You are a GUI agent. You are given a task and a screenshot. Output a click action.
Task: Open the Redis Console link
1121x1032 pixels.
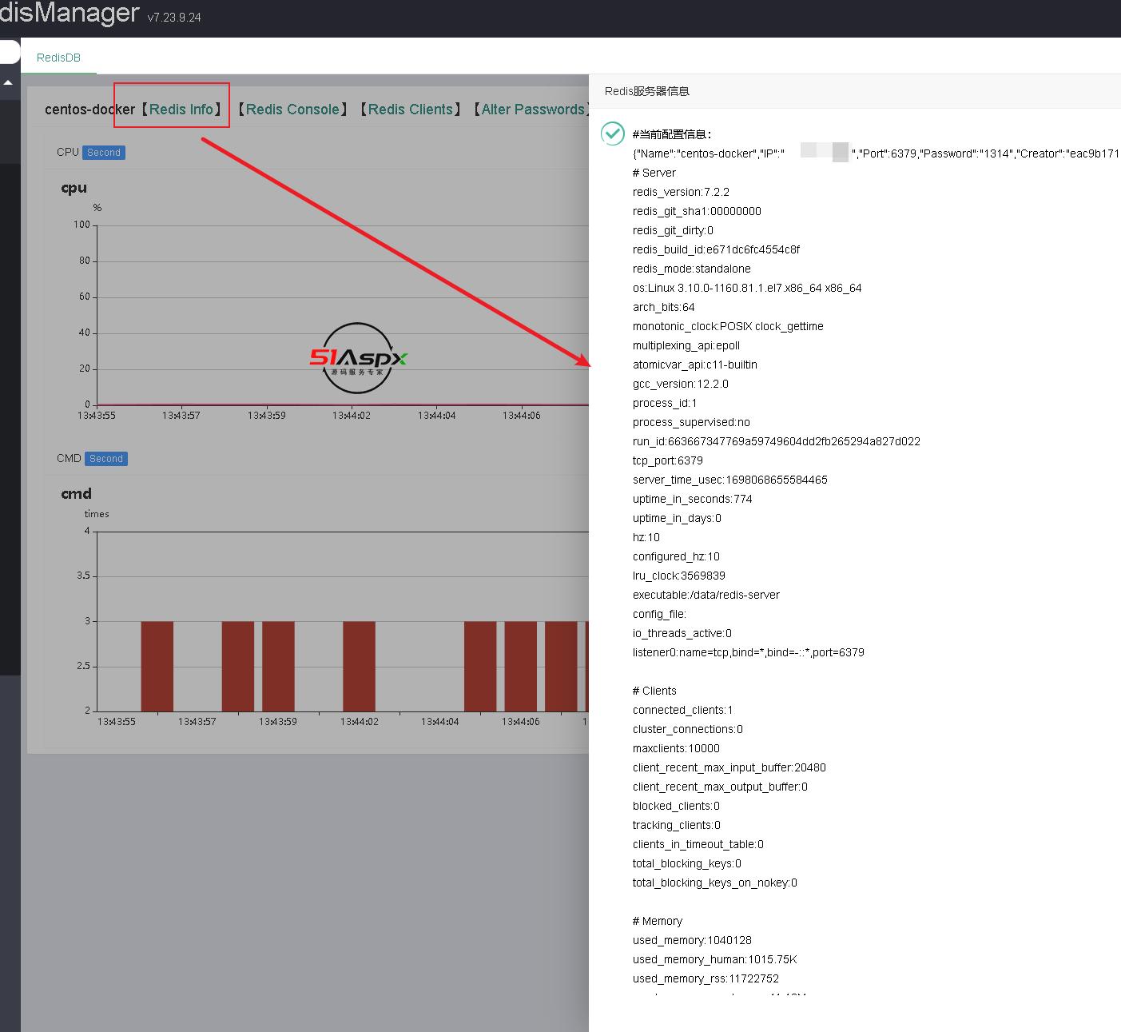292,110
